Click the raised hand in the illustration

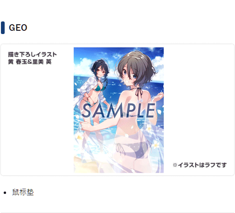(x=159, y=96)
